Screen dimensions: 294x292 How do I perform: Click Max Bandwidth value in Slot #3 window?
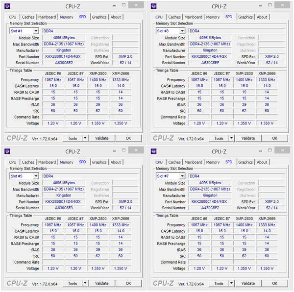[210, 44]
